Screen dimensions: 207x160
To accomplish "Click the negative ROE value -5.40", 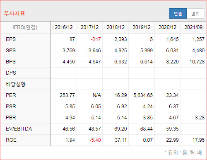I will point(95,140).
